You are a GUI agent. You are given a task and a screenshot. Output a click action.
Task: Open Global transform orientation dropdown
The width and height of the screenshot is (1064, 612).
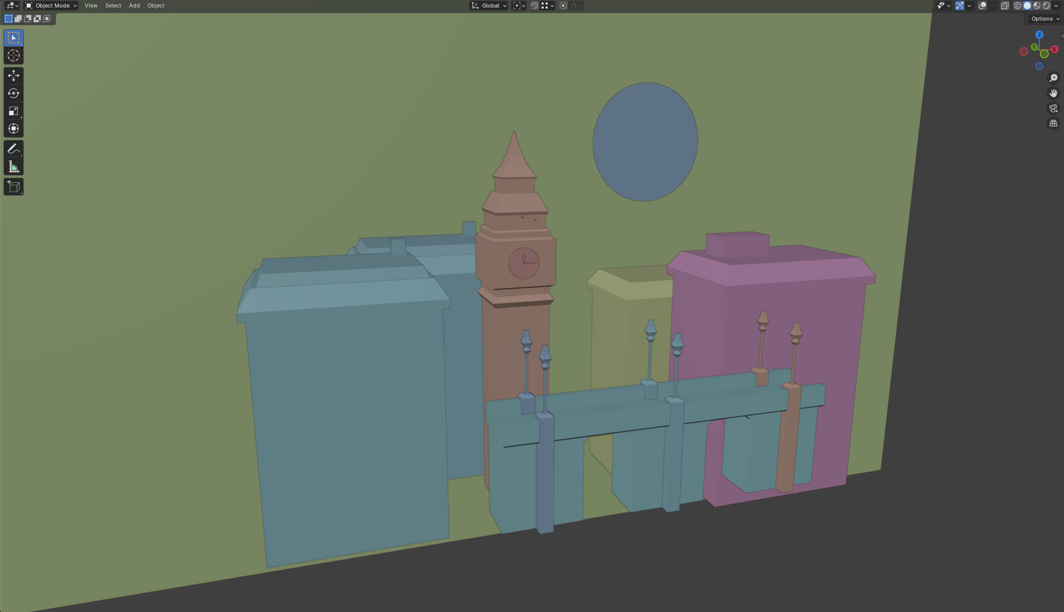point(489,6)
